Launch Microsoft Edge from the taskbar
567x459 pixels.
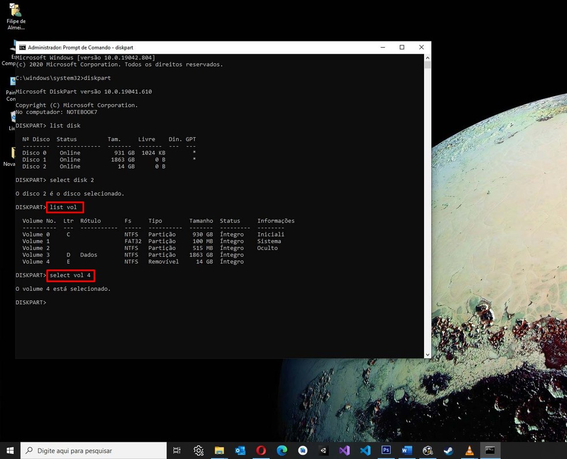coord(282,450)
